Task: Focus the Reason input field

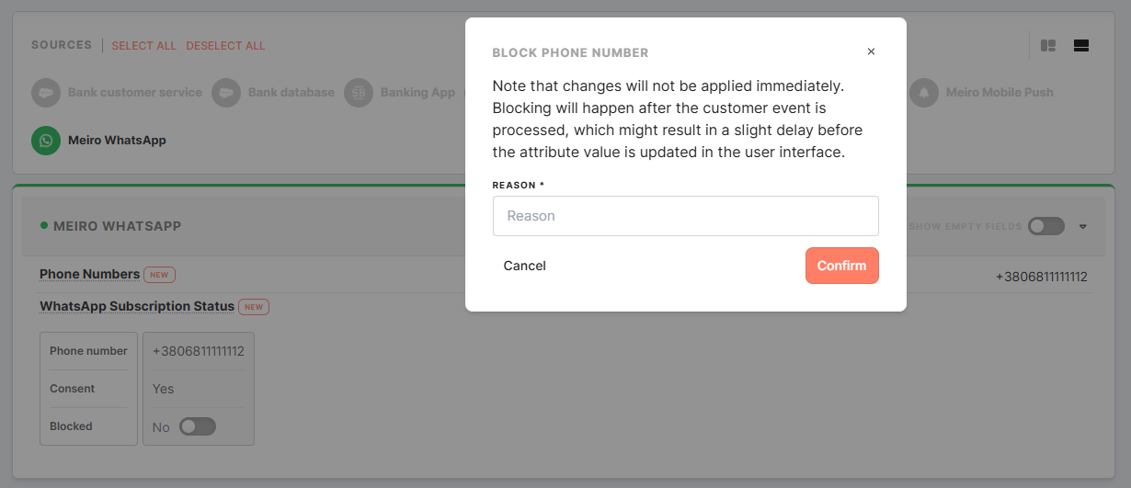Action: pyautogui.click(x=685, y=216)
